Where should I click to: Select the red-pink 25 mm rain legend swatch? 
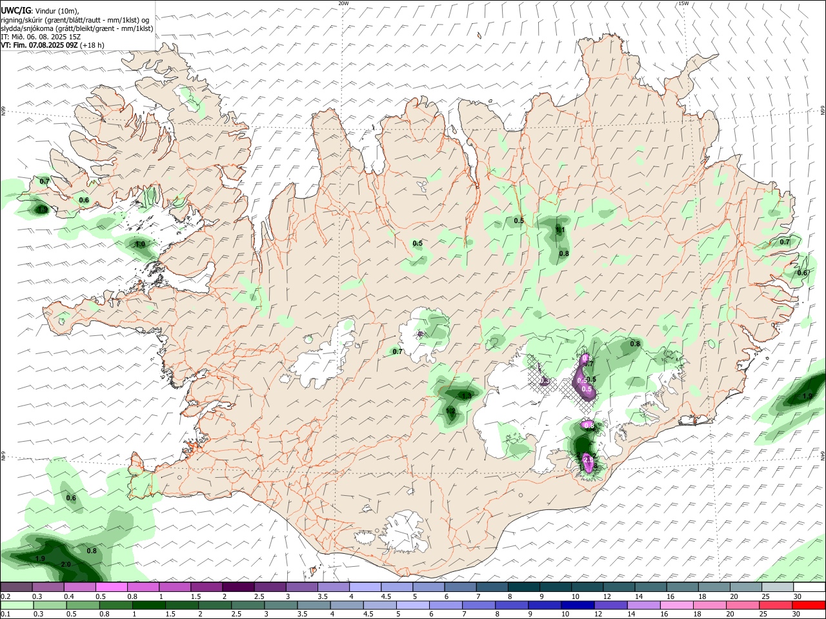[x=776, y=605]
